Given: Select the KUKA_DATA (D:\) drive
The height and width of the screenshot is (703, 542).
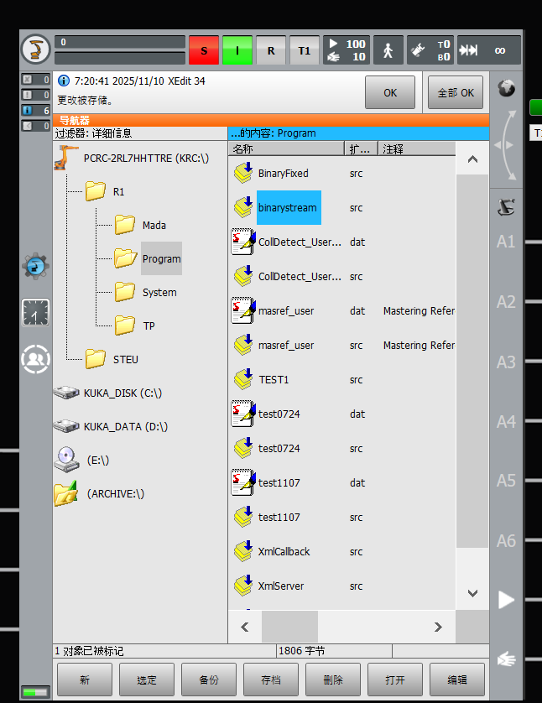Looking at the screenshot, I should tap(126, 426).
